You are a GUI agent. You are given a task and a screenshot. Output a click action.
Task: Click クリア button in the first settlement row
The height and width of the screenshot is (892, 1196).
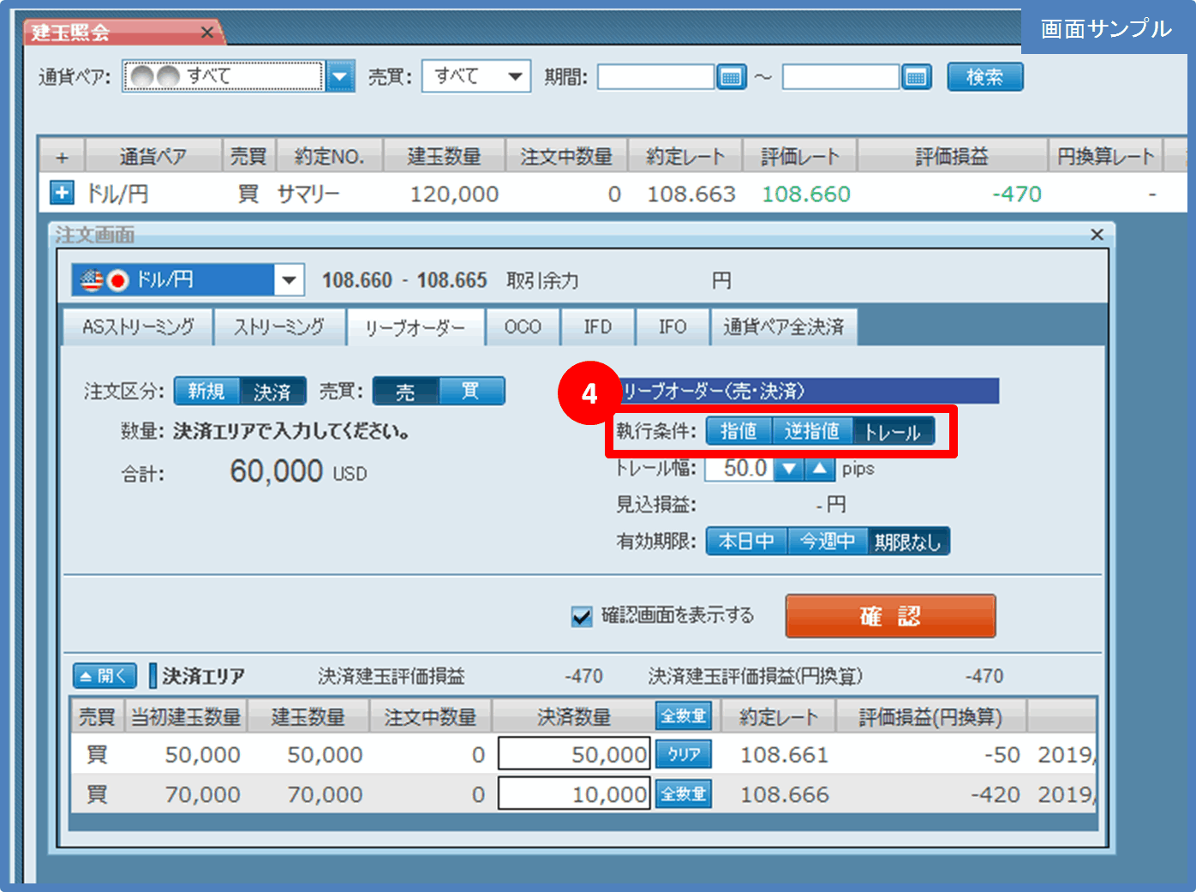(683, 754)
